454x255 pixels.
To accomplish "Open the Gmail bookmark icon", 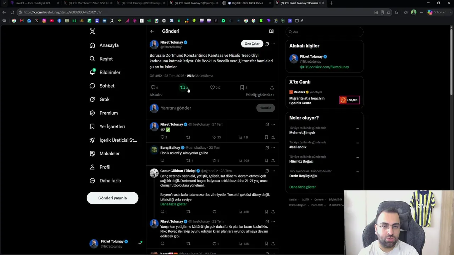I will tap(22, 21).
